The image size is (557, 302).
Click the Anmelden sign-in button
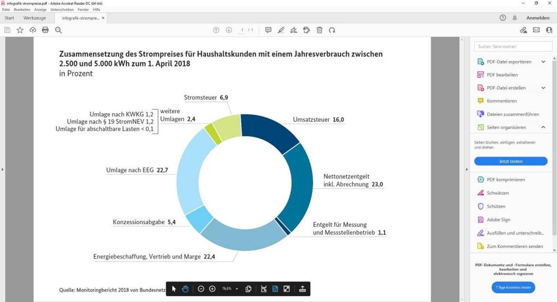538,18
